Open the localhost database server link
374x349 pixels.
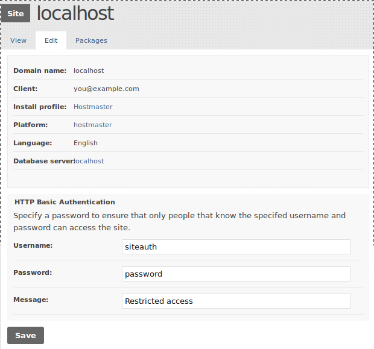(89, 161)
